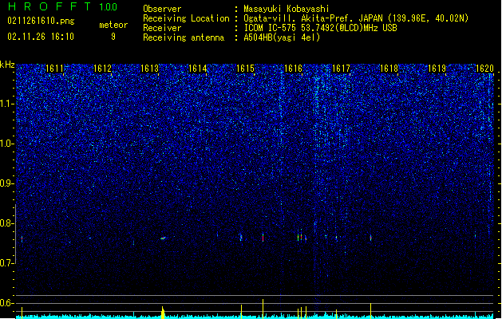Click the thick yellow power spike below the 1613 echo
Screen dimensions: 502x319
163,313
